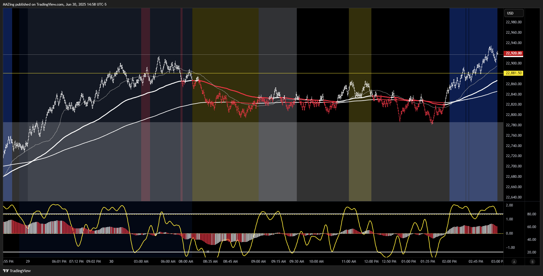Click the 22,800.00 price axis label
543x276 pixels.
(x=514, y=115)
